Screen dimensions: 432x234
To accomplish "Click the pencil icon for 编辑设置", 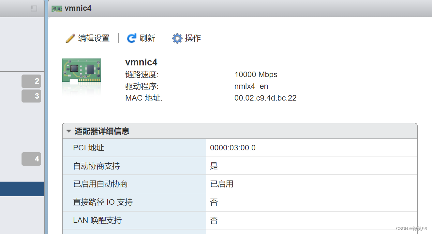I will click(x=70, y=38).
